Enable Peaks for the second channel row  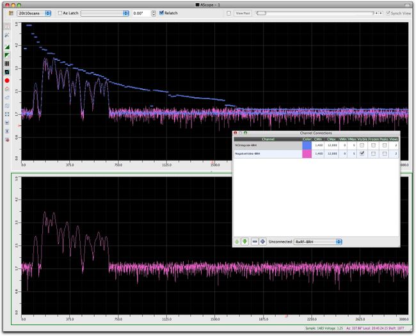tap(385, 154)
